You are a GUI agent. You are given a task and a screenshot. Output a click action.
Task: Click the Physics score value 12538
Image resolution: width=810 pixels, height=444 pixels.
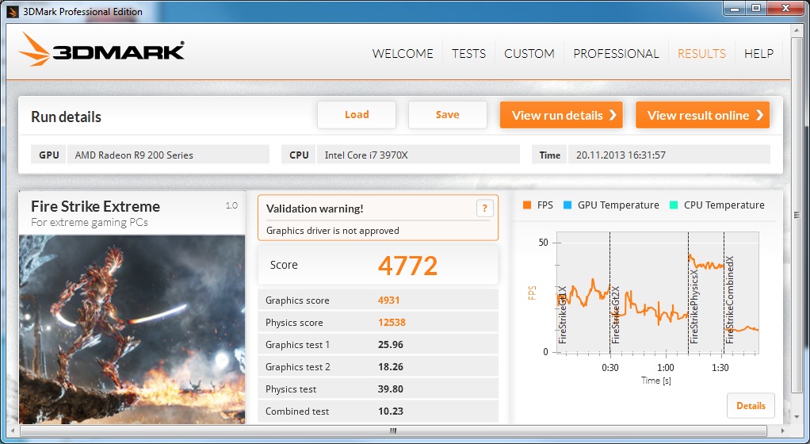coord(392,323)
